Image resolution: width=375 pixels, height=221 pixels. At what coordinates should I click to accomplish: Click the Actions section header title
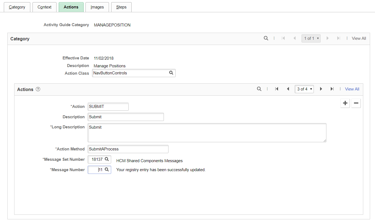tap(25, 89)
